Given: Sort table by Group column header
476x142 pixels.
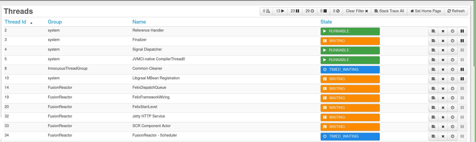Looking at the screenshot, I should click(55, 22).
